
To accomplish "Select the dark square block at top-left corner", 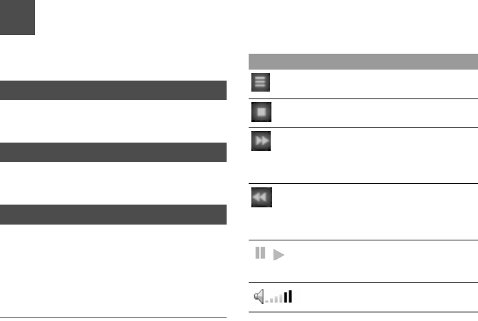I will pyautogui.click(x=17, y=17).
